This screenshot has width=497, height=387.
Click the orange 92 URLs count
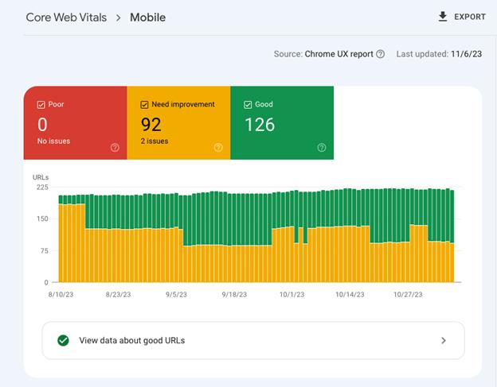[x=151, y=124]
